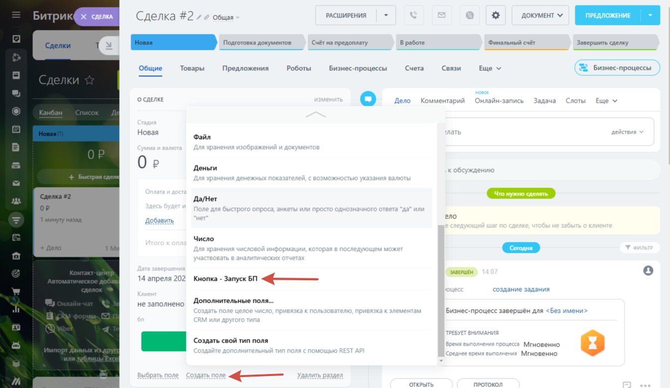Click the pencil edit icon beside deal title

(199, 17)
